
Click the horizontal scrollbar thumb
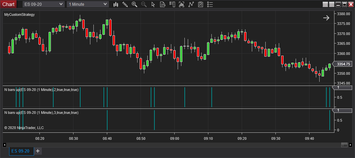344,145
